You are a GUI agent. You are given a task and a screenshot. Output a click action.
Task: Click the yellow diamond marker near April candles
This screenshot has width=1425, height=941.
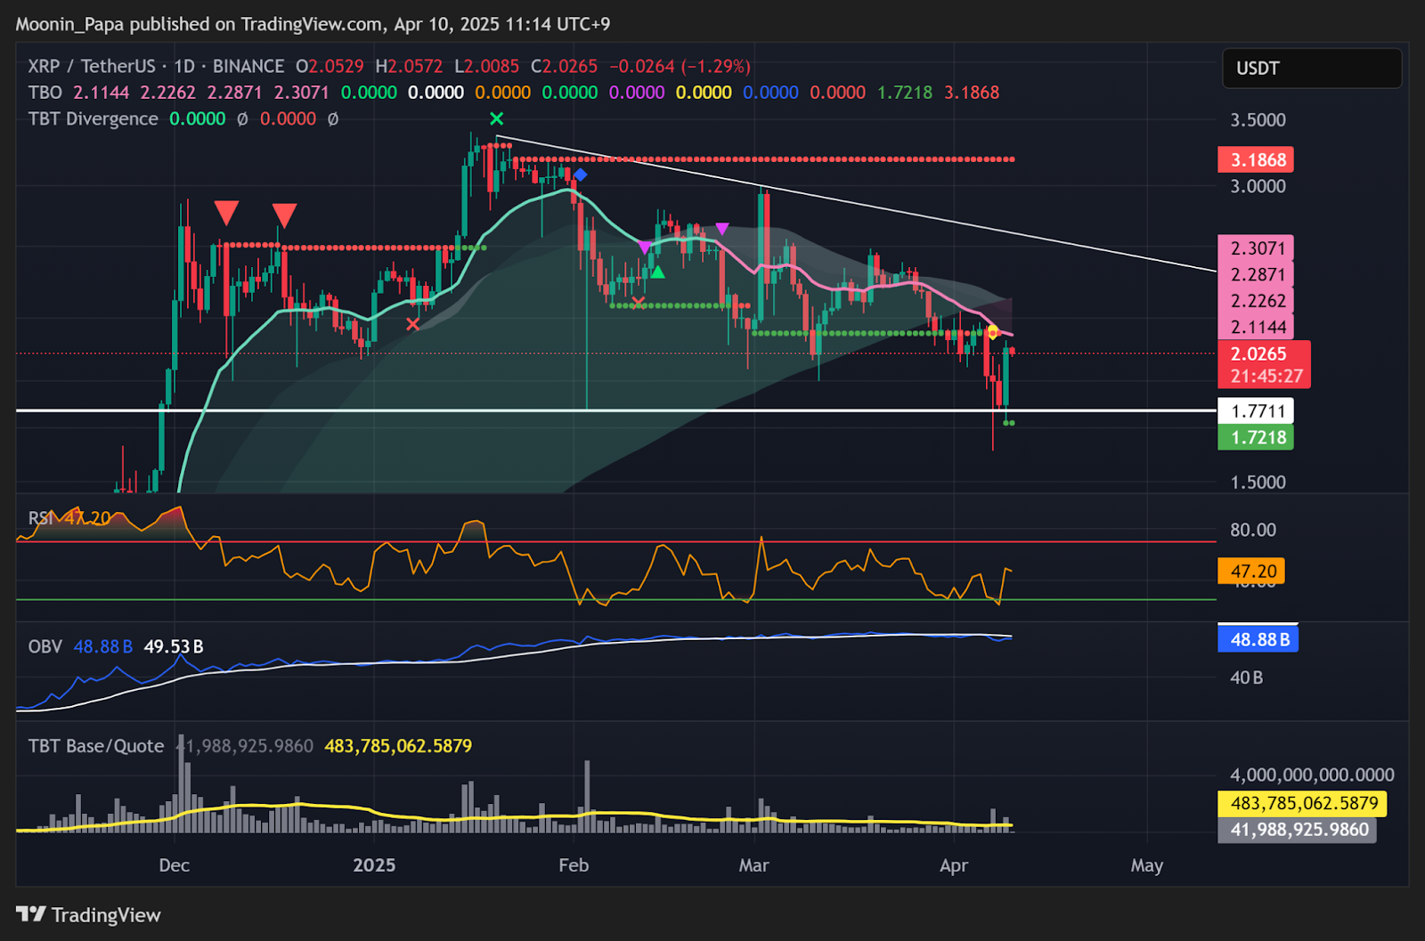click(992, 333)
